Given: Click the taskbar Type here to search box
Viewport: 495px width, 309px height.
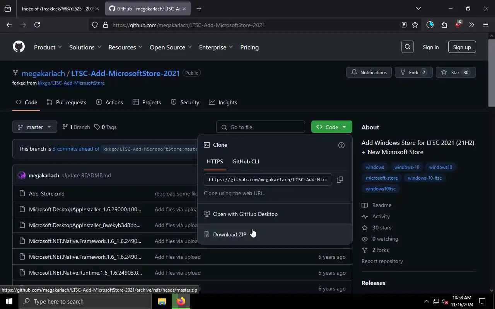Looking at the screenshot, I should [85, 301].
